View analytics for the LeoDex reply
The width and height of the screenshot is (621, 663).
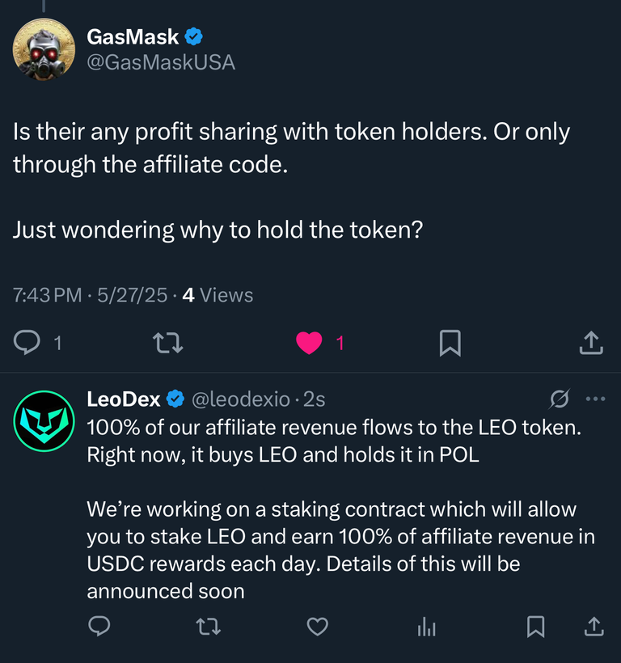click(x=427, y=627)
